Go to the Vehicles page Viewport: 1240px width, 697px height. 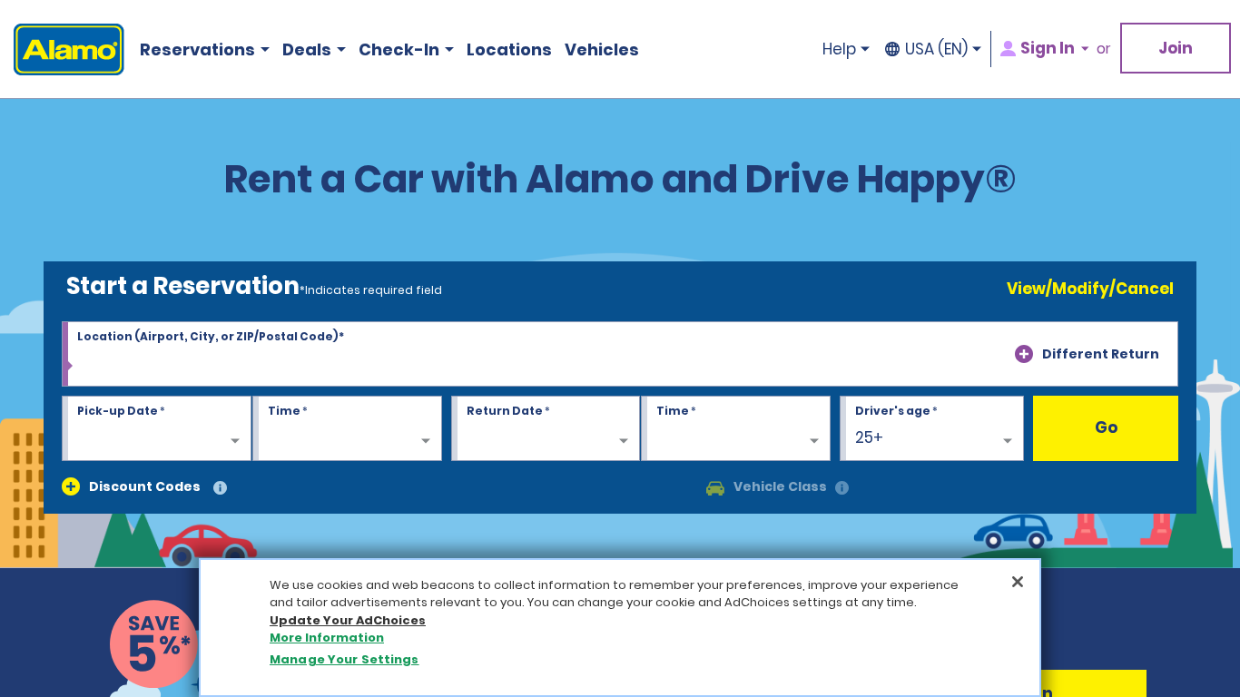602,50
